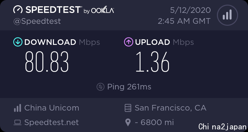Viewport: 248px width, 132px height.
Task: Click the Ping 261ms result
Action: 129,87
